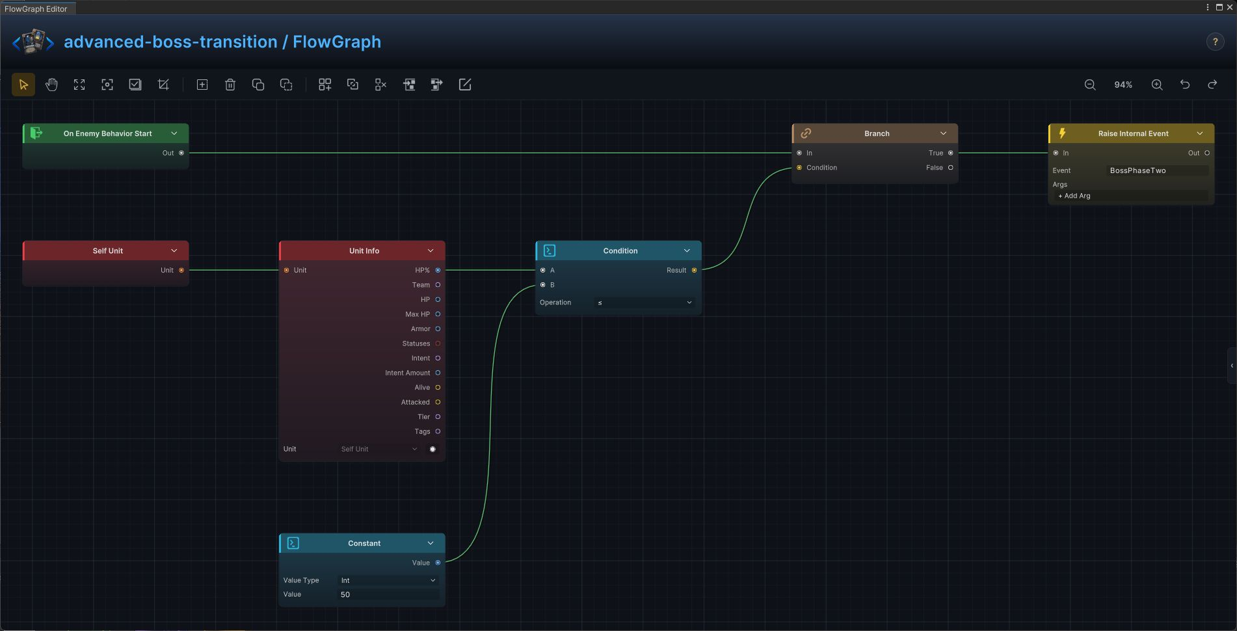Collapse the On Enemy Behavior Start node

click(x=174, y=133)
